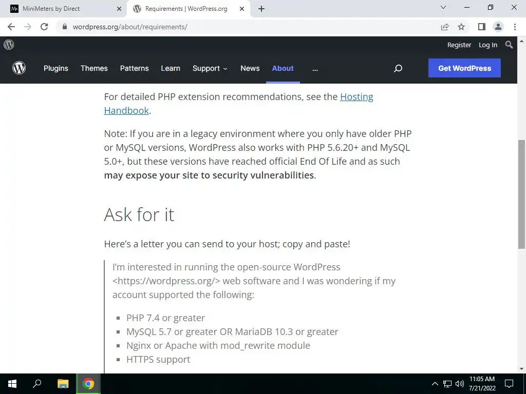Expand the more items ellipsis menu
The width and height of the screenshot is (526, 394).
(x=315, y=69)
